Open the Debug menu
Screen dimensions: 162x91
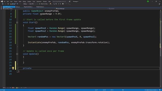point(24,2)
